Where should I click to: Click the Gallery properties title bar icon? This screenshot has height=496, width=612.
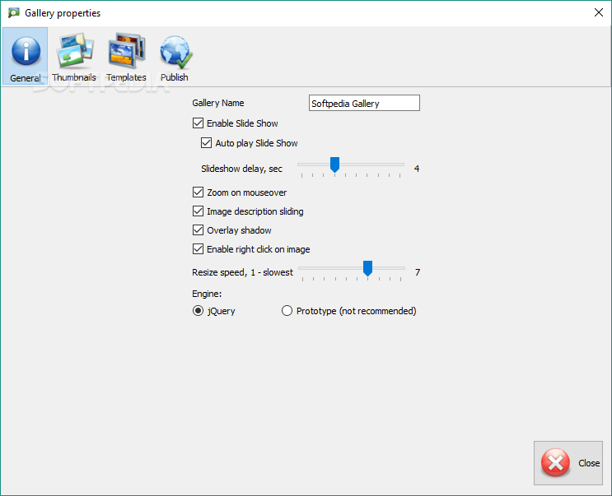tap(14, 13)
